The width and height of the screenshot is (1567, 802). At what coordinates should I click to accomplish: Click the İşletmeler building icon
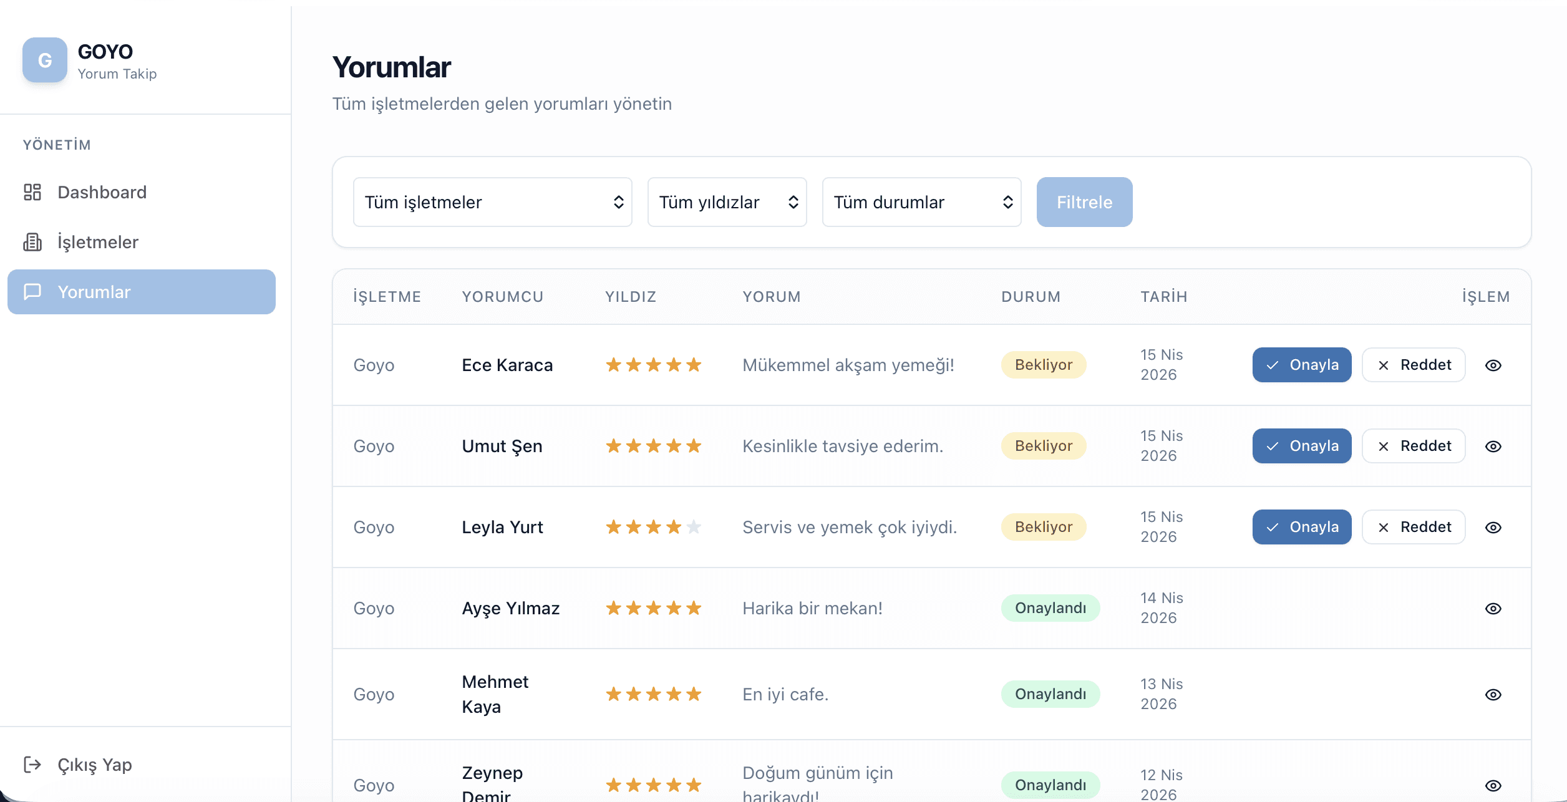[32, 242]
